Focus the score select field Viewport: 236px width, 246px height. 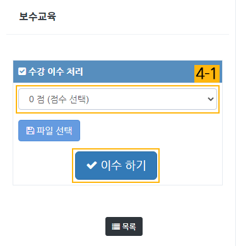point(117,99)
